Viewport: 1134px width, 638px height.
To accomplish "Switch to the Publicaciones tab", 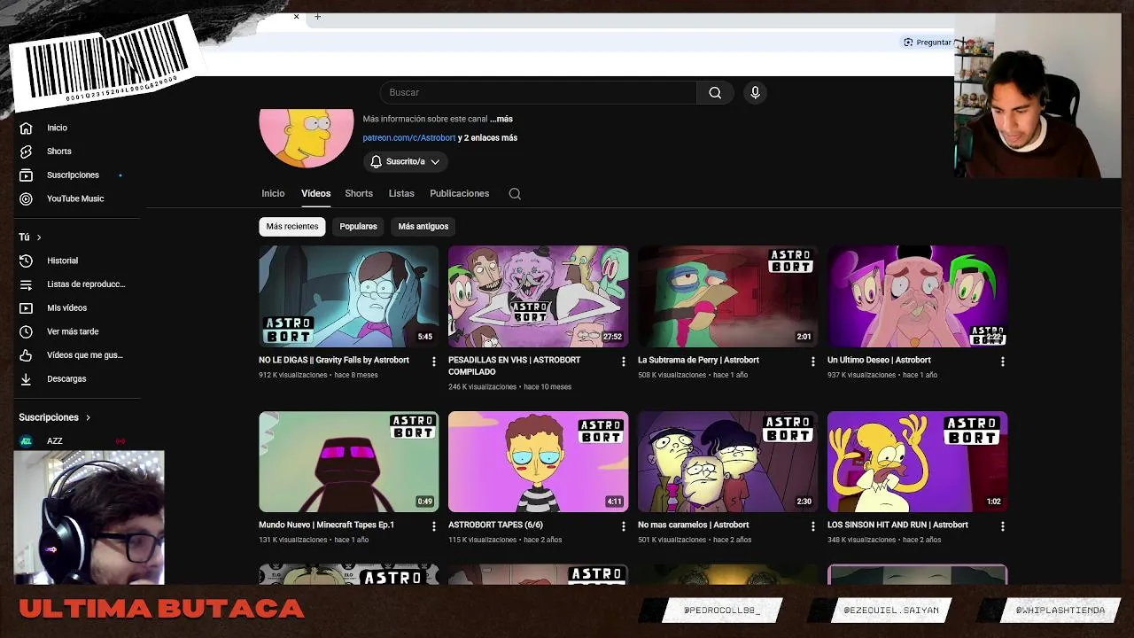I will (459, 193).
